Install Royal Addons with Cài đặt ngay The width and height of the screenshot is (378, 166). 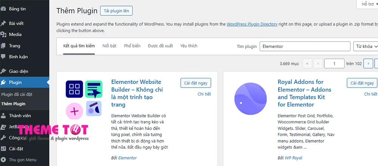tap(362, 83)
